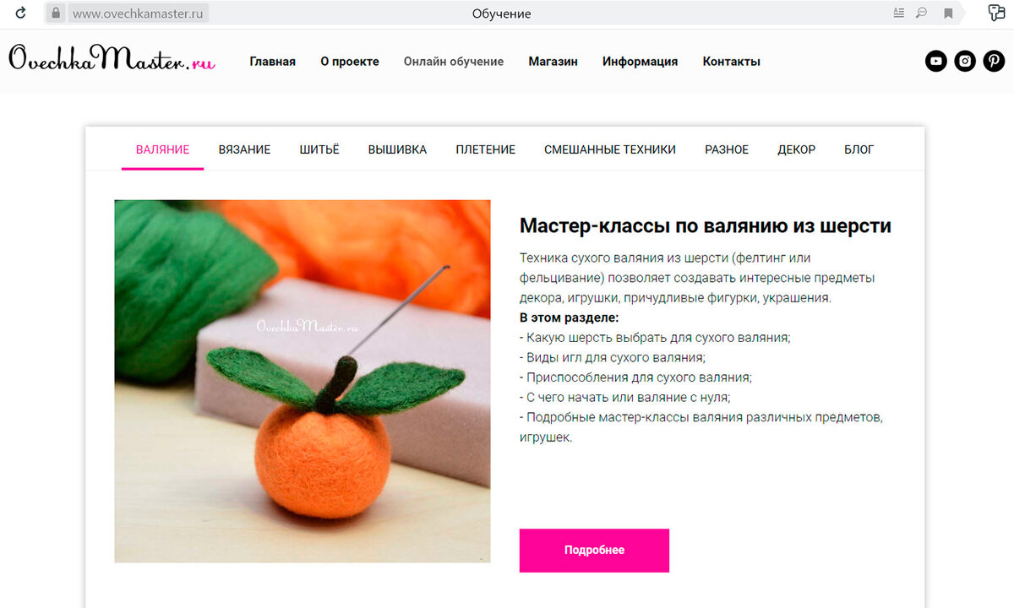Click the feedback icon at browser top right
Screen dimensions: 1014x608
click(x=996, y=13)
